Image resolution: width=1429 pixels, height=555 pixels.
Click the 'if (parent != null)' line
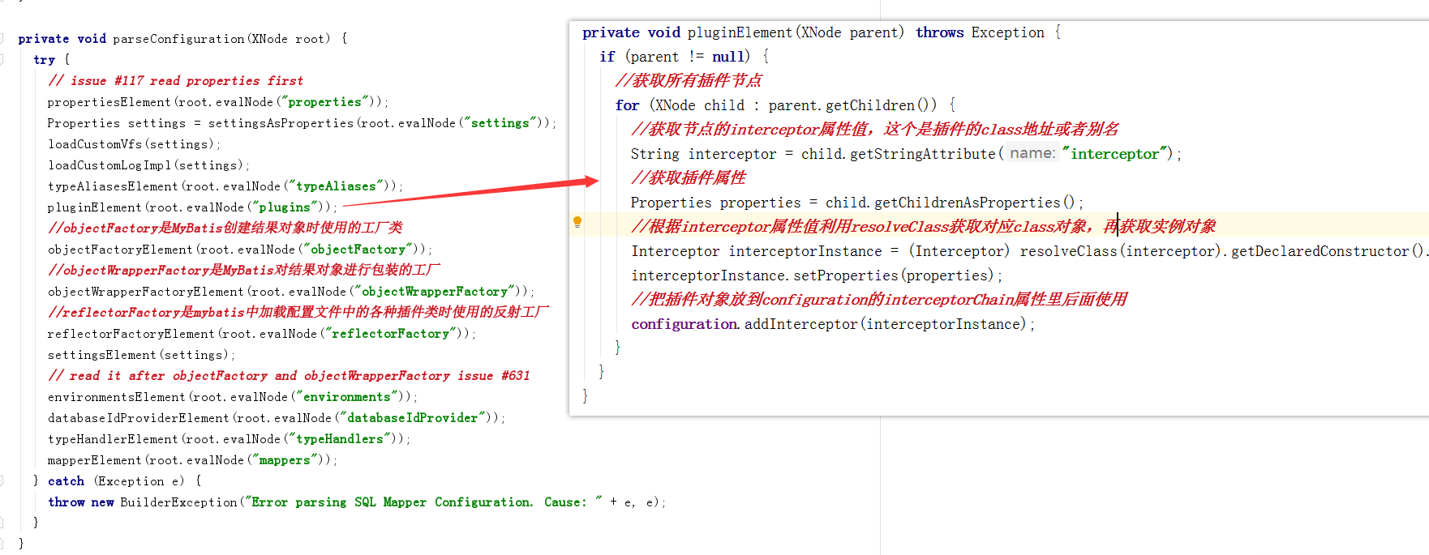[684, 57]
